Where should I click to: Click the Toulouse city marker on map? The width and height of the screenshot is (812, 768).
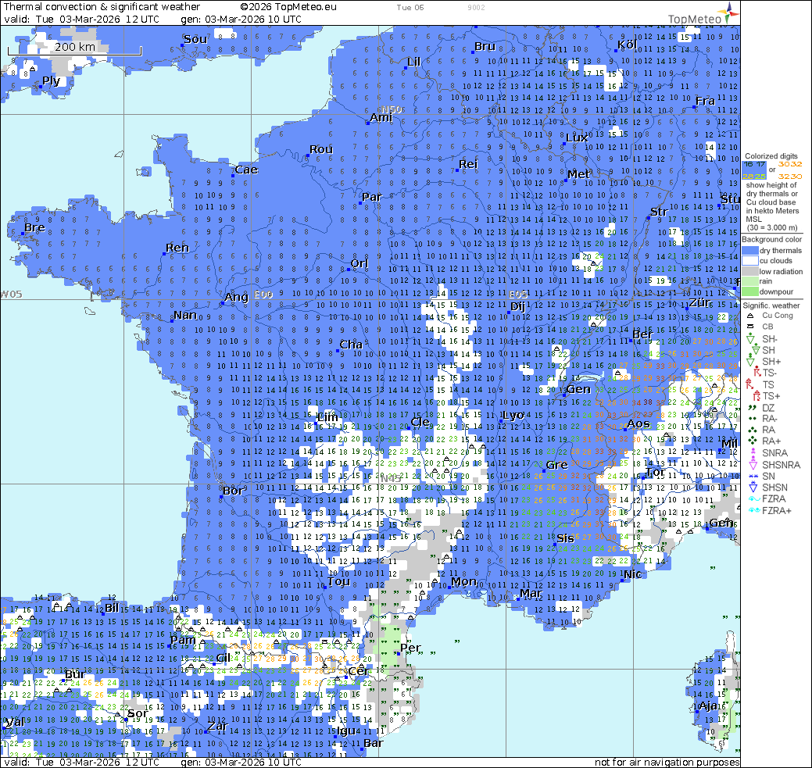pyautogui.click(x=324, y=586)
